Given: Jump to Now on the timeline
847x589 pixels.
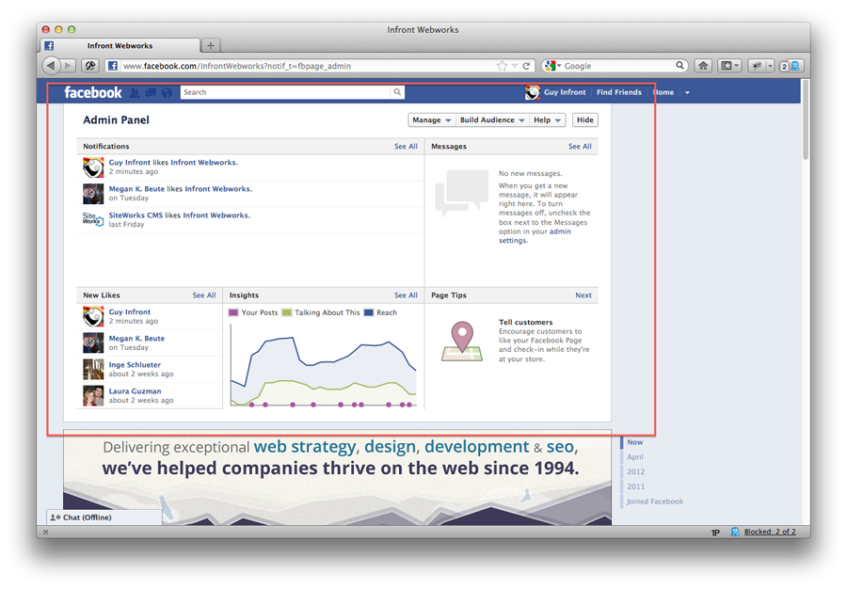Looking at the screenshot, I should point(634,442).
